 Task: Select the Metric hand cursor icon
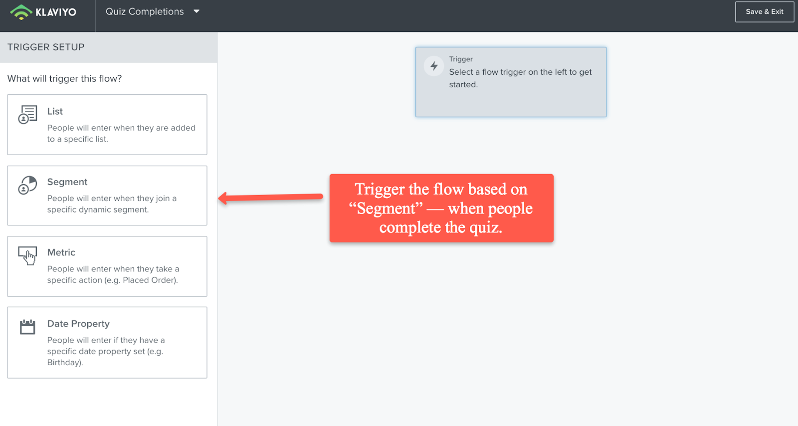[27, 255]
